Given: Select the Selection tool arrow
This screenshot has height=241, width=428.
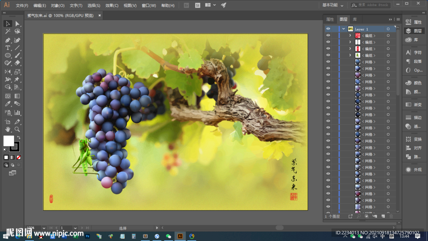Looking at the screenshot, I should tap(8, 24).
